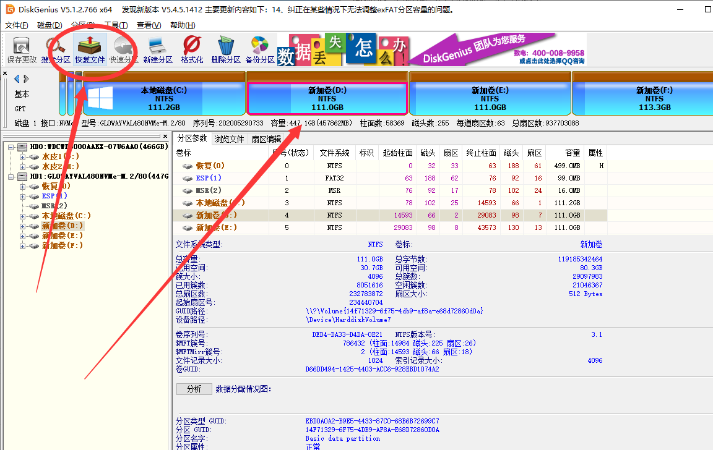Click the Basic data partition name value
713x450 pixels.
click(x=343, y=439)
